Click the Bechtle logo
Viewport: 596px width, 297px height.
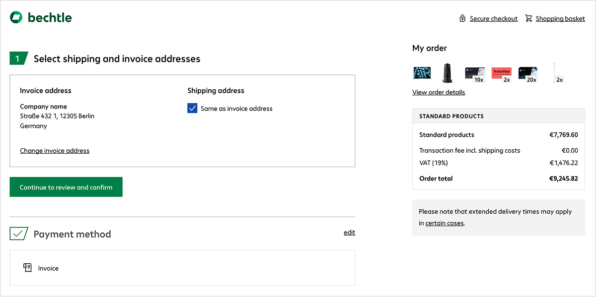41,16
